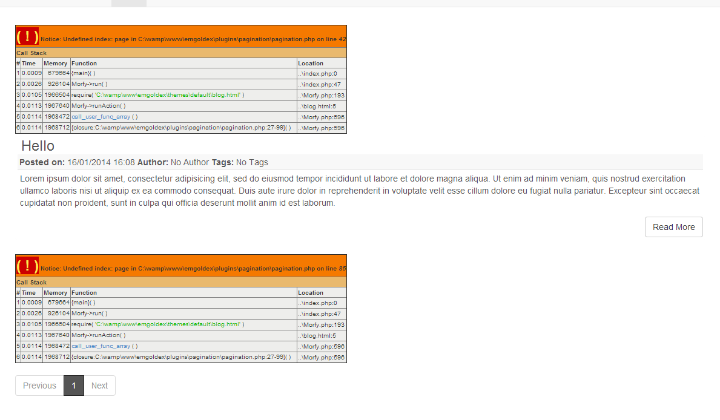Click the No Author text in post metadata
Image resolution: width=720 pixels, height=420 pixels.
pos(190,162)
